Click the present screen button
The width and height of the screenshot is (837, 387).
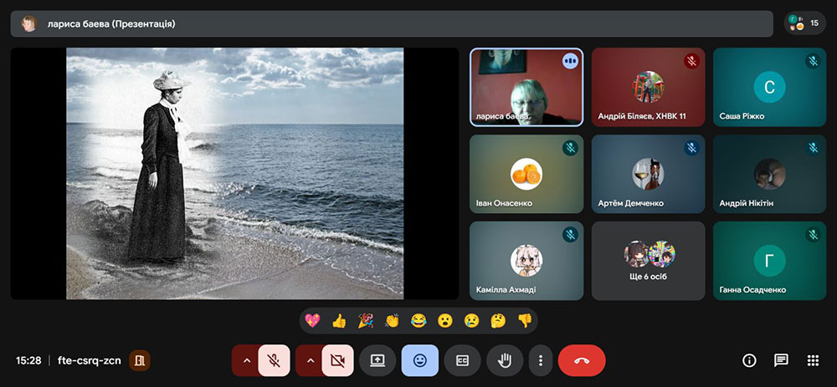(377, 360)
